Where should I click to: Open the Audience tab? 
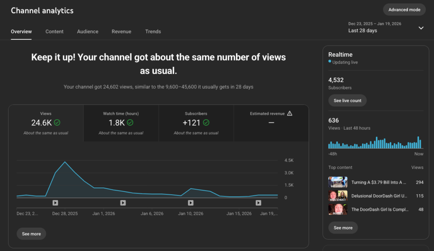tap(88, 32)
